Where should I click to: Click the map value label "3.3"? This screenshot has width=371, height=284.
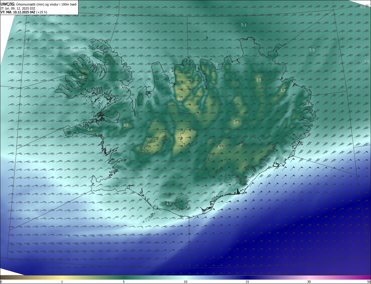(220, 147)
